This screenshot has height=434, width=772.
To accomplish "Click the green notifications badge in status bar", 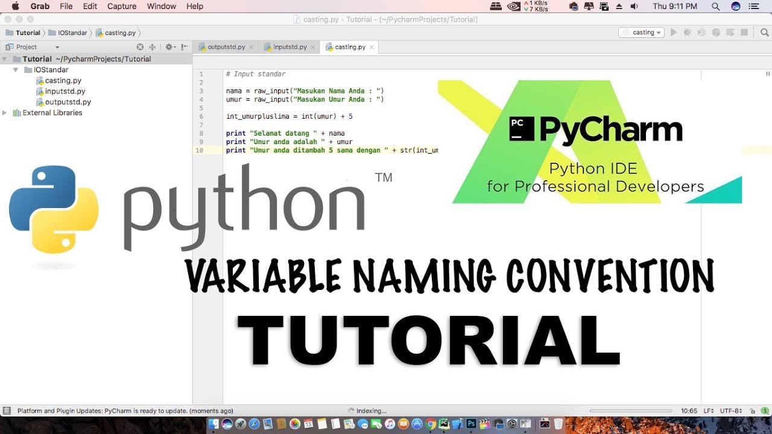I will (x=764, y=411).
